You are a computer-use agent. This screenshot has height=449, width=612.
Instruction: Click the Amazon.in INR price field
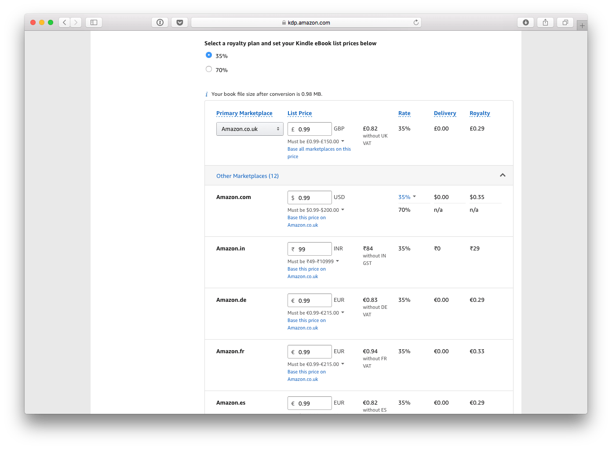pos(310,249)
